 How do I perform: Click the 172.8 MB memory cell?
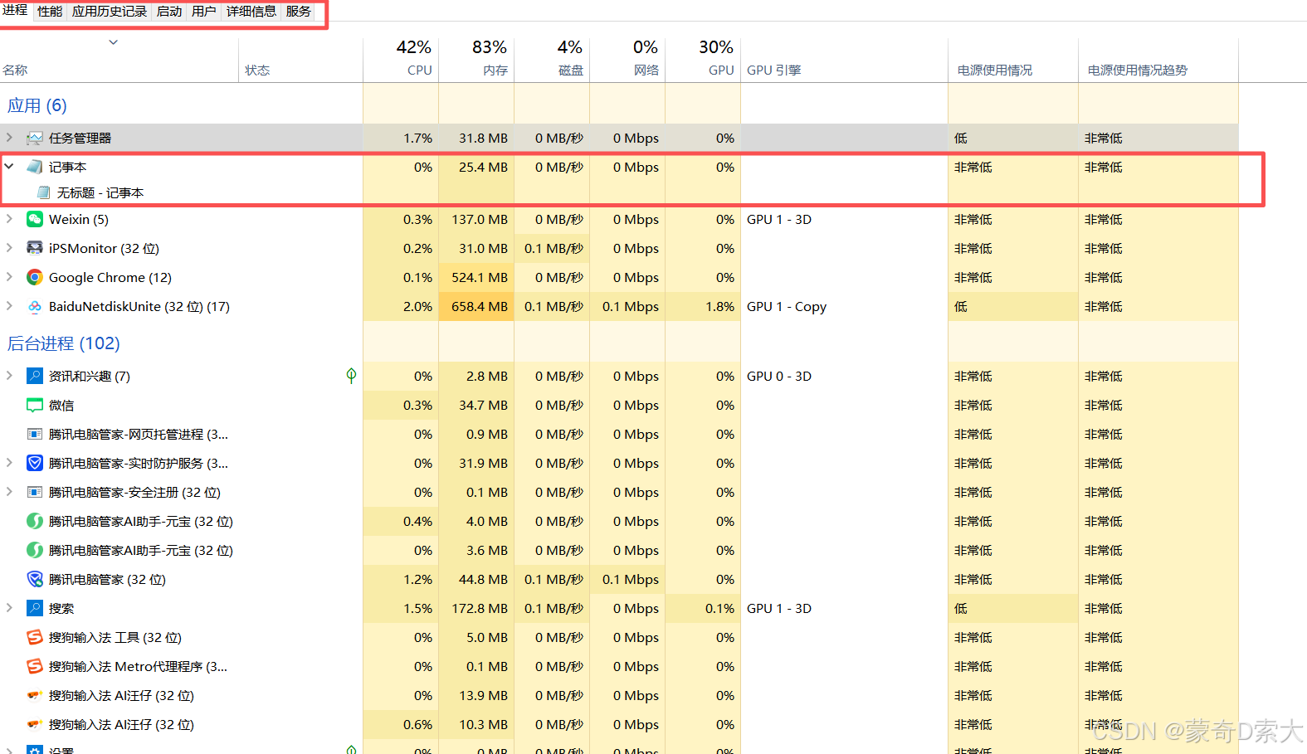(x=476, y=609)
